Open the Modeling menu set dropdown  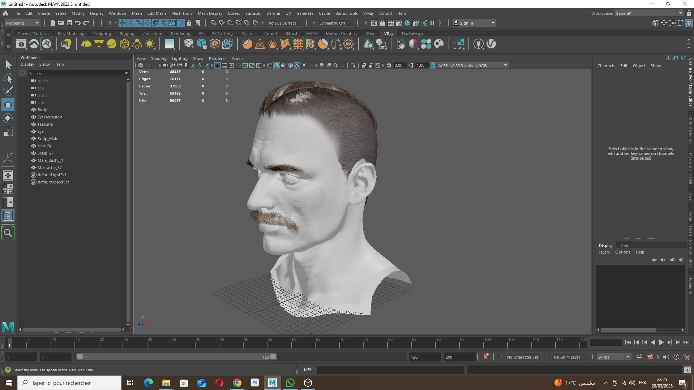(22, 23)
